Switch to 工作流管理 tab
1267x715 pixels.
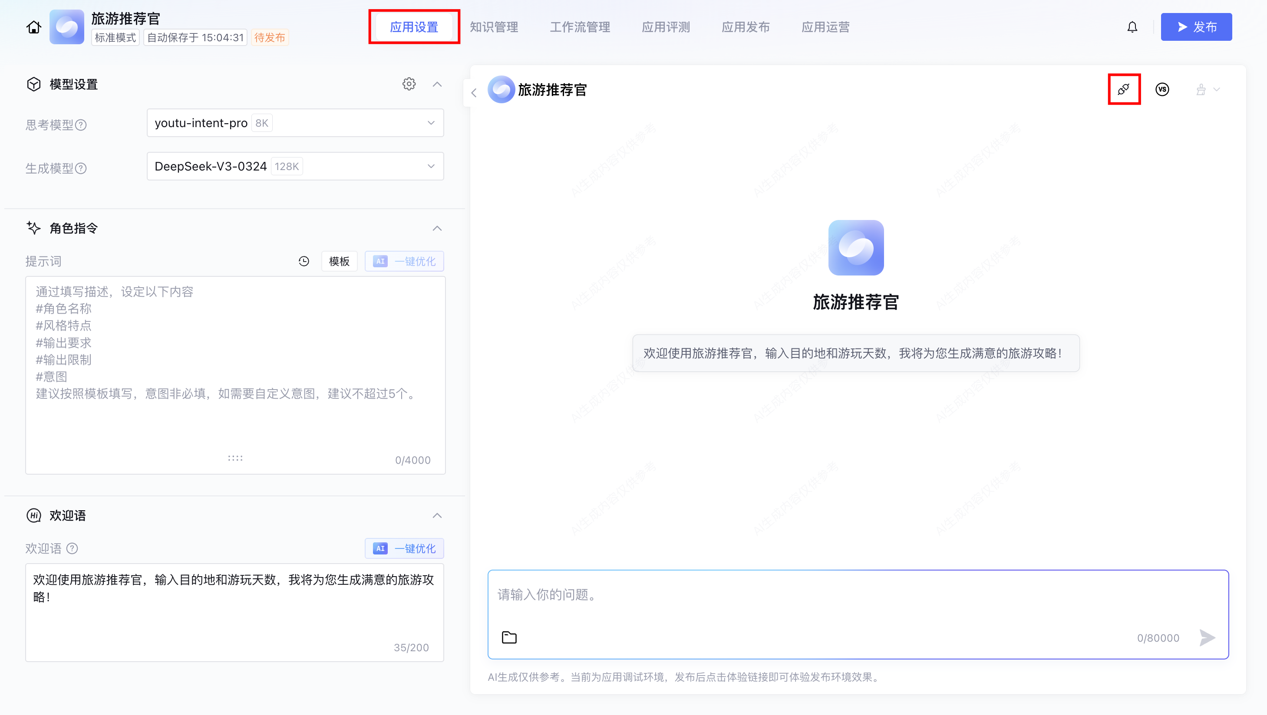tap(580, 27)
